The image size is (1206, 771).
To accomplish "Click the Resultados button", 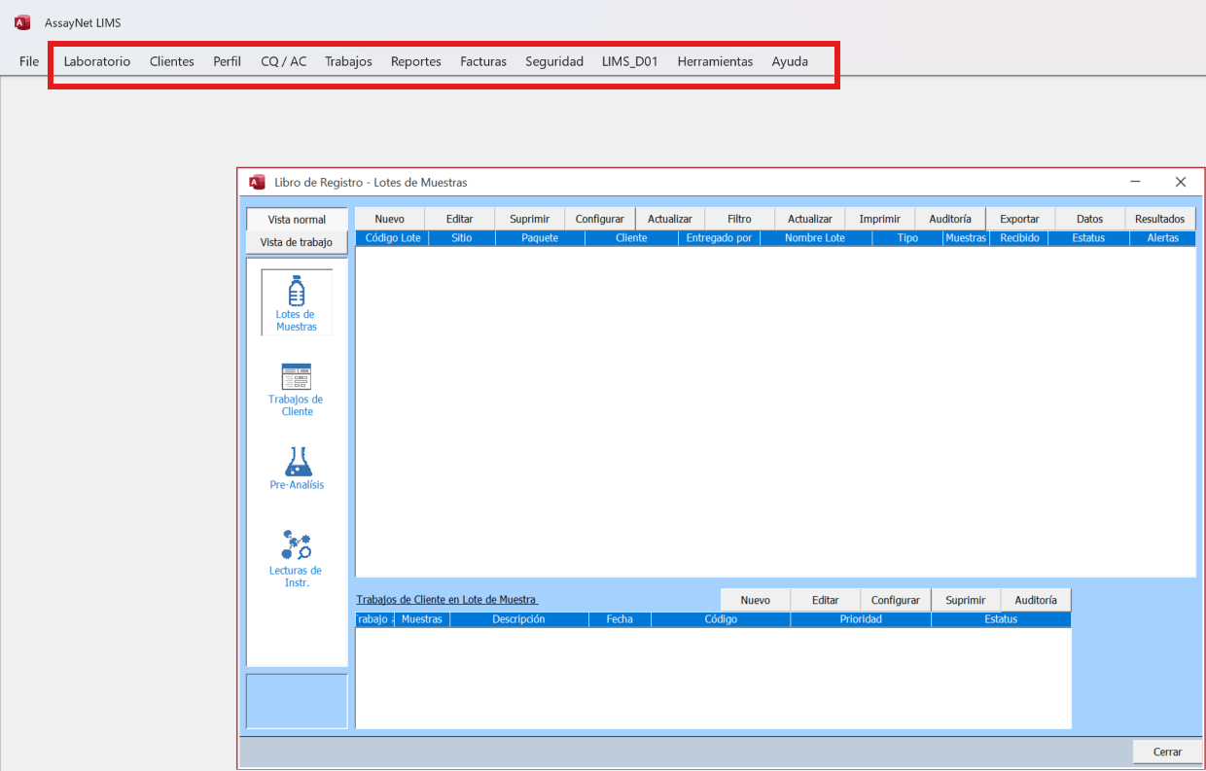I will pos(1160,219).
